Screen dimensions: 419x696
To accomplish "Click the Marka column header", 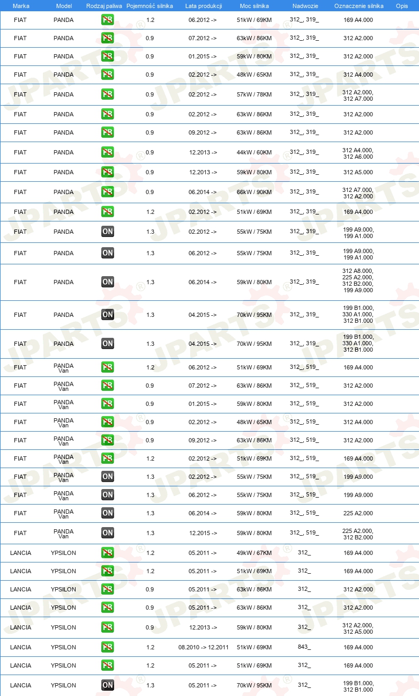I will (x=21, y=6).
